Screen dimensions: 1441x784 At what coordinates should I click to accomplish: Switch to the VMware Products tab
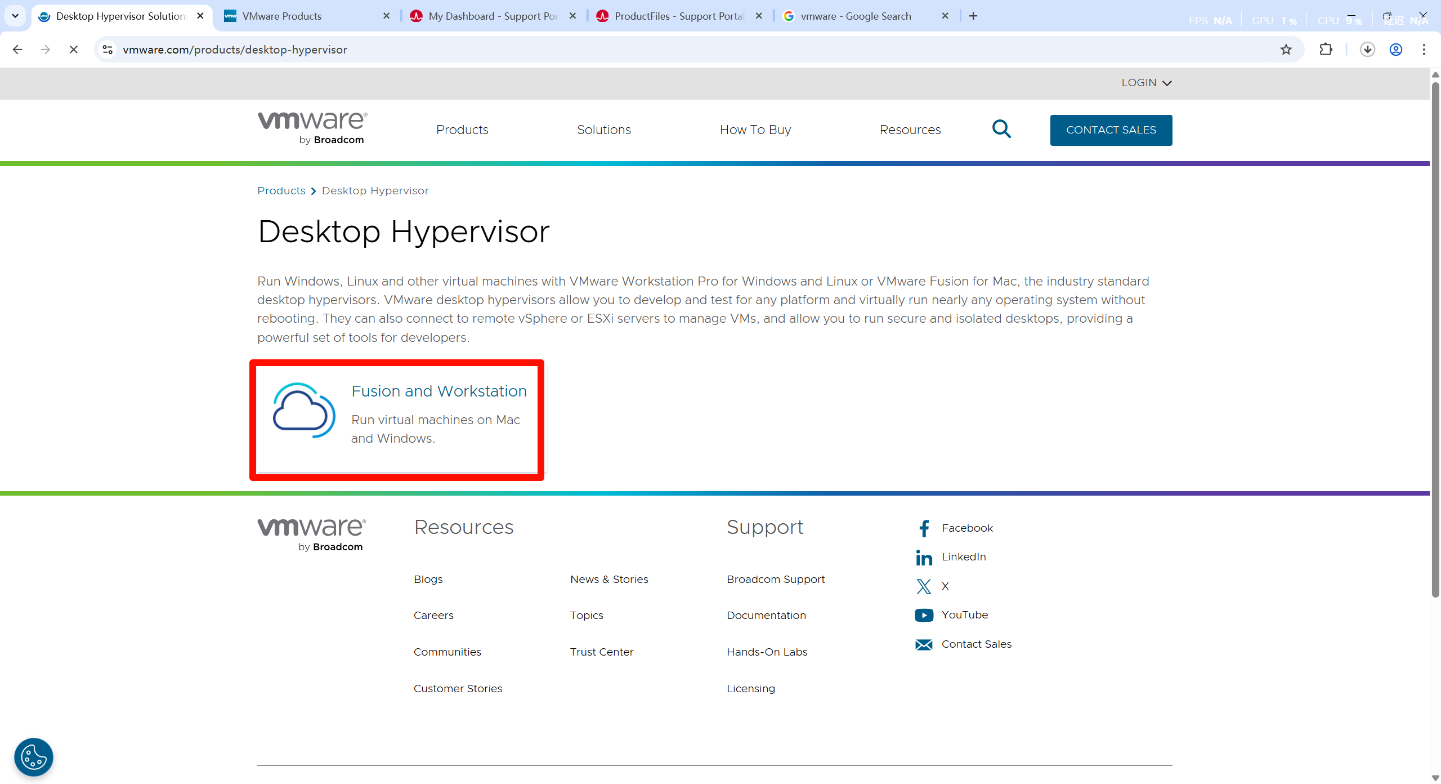click(x=281, y=16)
